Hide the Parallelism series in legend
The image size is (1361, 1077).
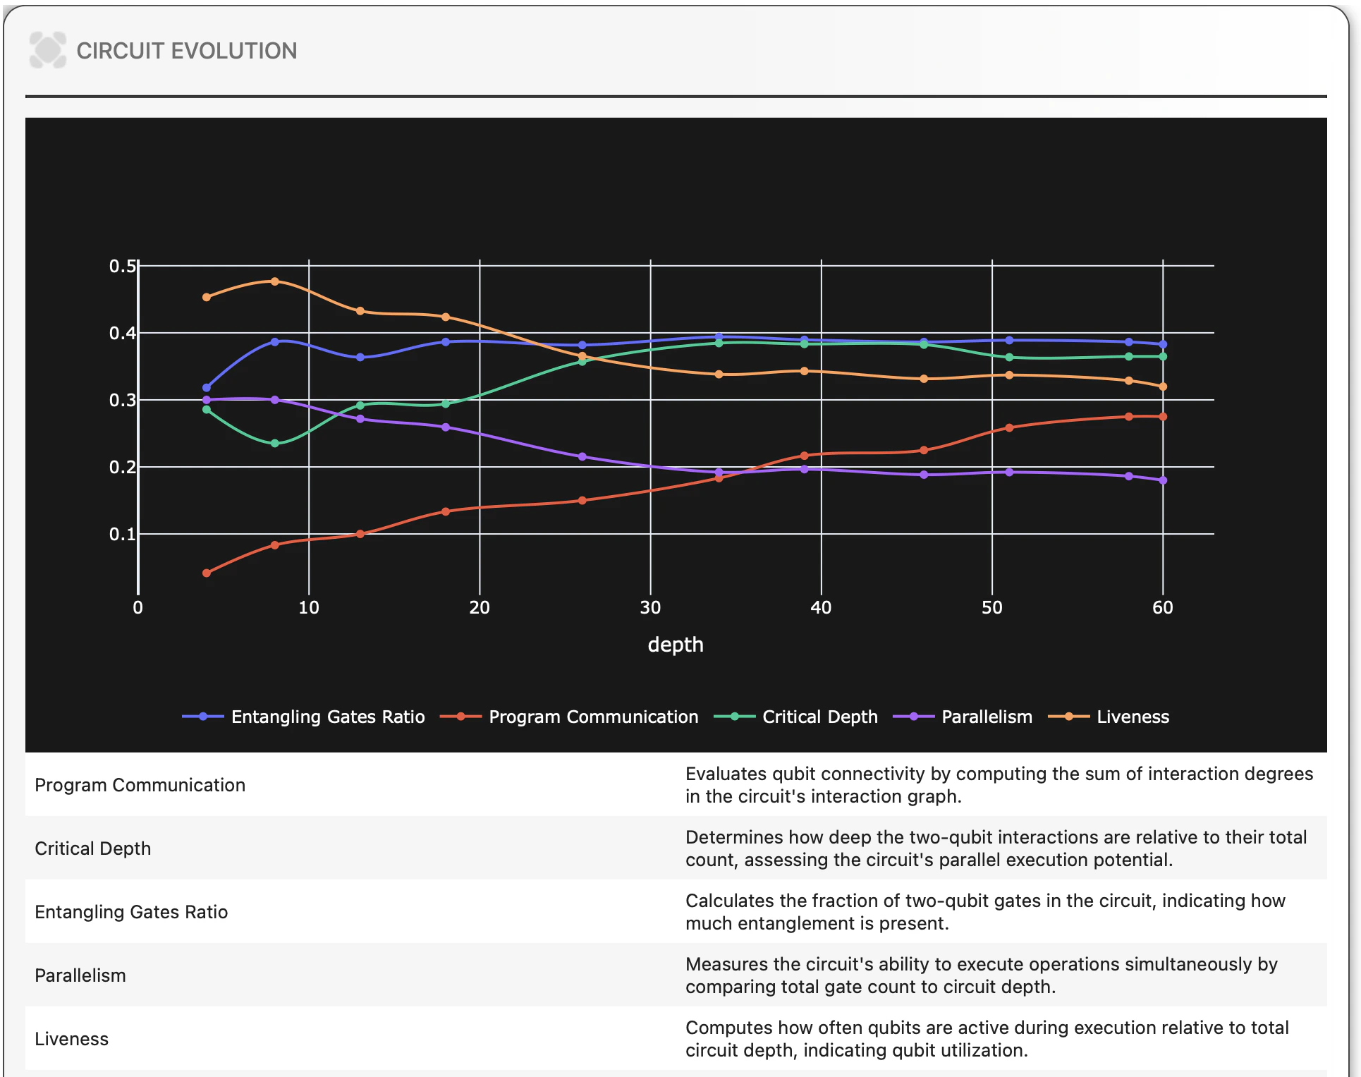[x=986, y=717]
